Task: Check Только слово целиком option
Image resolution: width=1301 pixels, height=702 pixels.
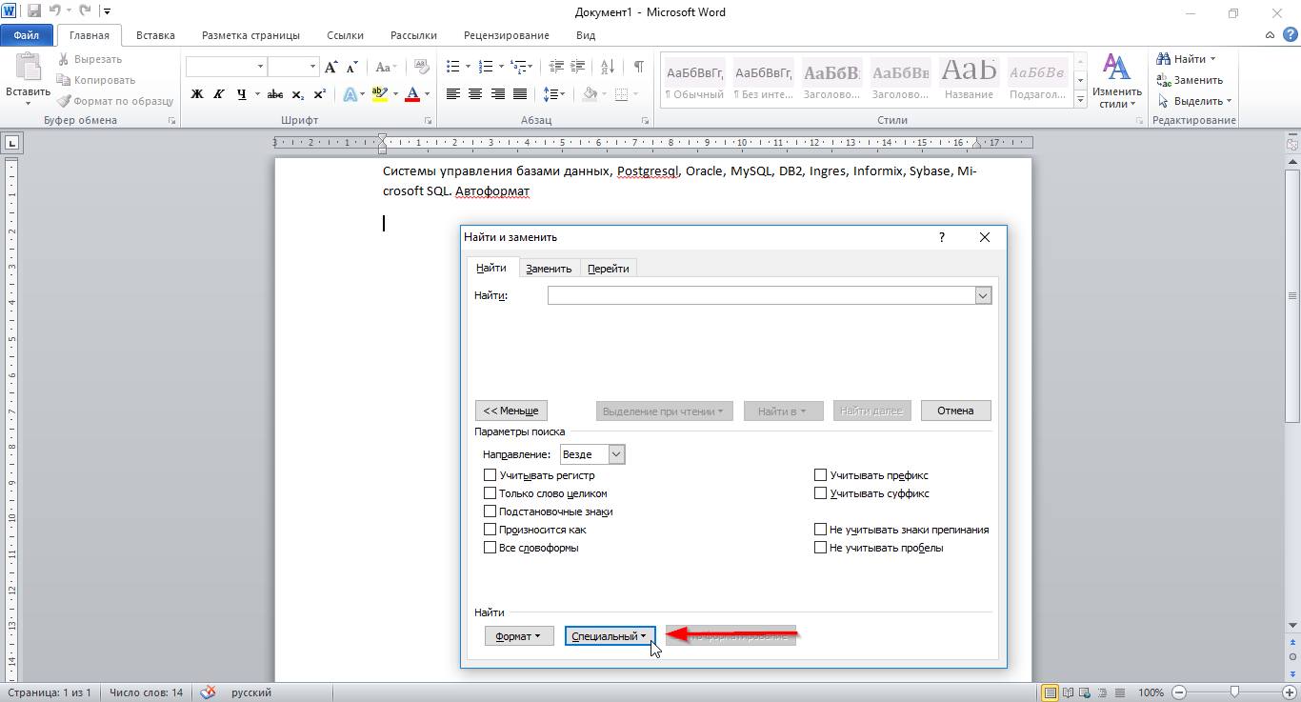Action: [490, 493]
